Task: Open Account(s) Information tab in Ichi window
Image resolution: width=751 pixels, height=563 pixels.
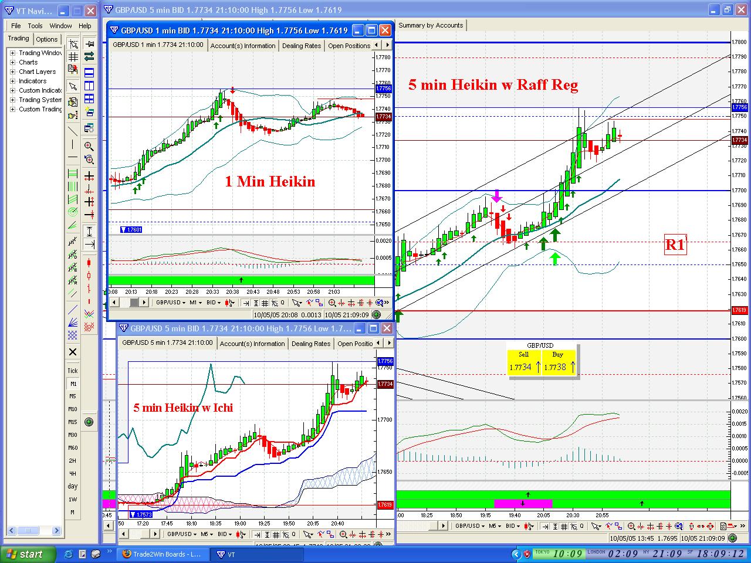Action: (x=252, y=344)
